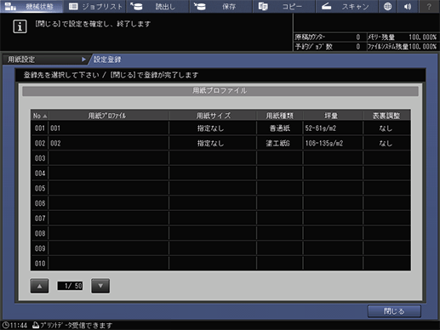Click the 用紙サイズ column header
The image size is (440, 330).
(213, 116)
